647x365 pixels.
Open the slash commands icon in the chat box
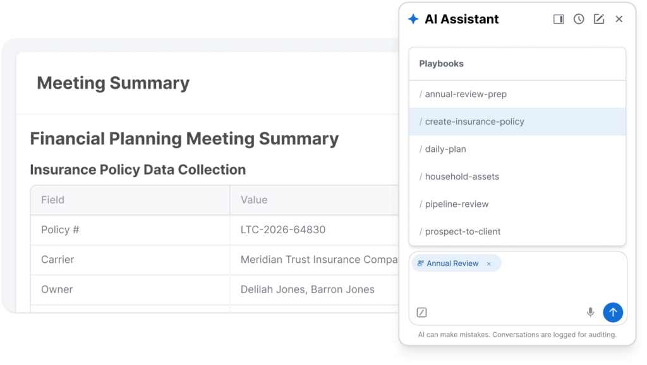coord(421,312)
